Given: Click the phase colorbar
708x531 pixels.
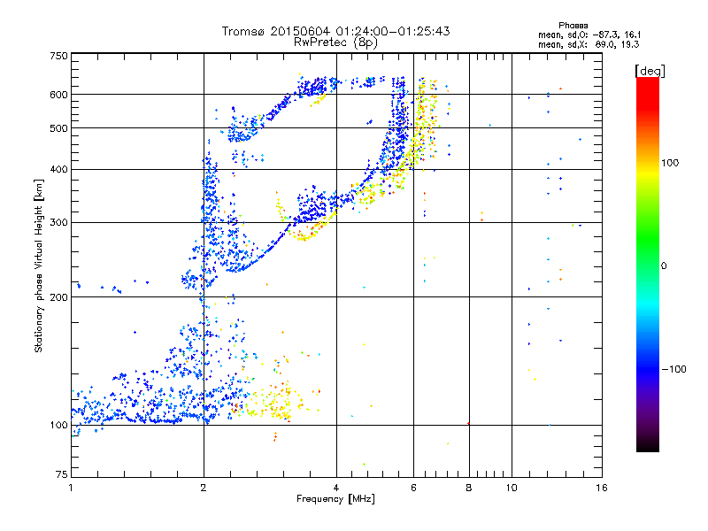Looking at the screenshot, I should pos(648,265).
